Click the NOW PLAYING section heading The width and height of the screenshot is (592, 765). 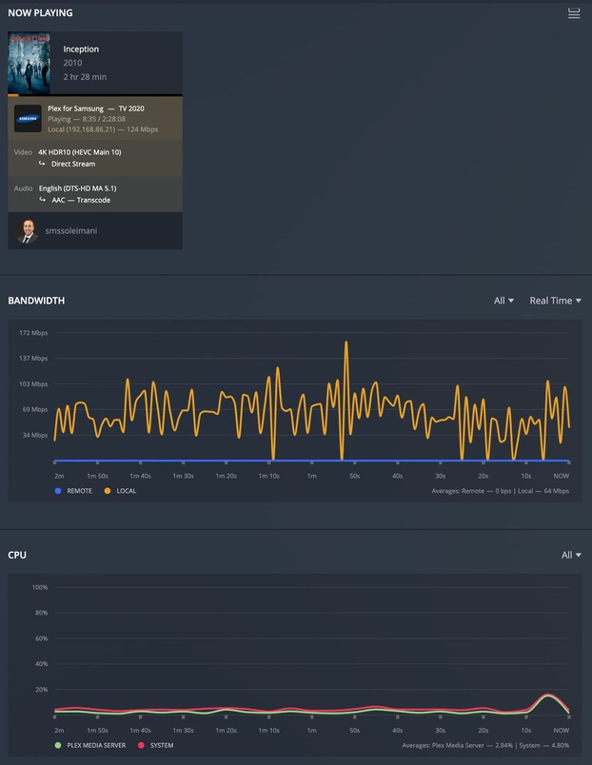pyautogui.click(x=40, y=12)
